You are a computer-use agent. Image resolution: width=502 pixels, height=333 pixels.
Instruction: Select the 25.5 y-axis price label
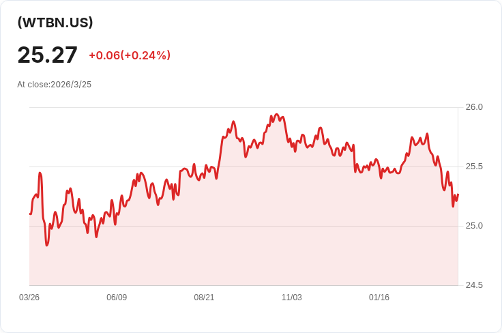(474, 166)
